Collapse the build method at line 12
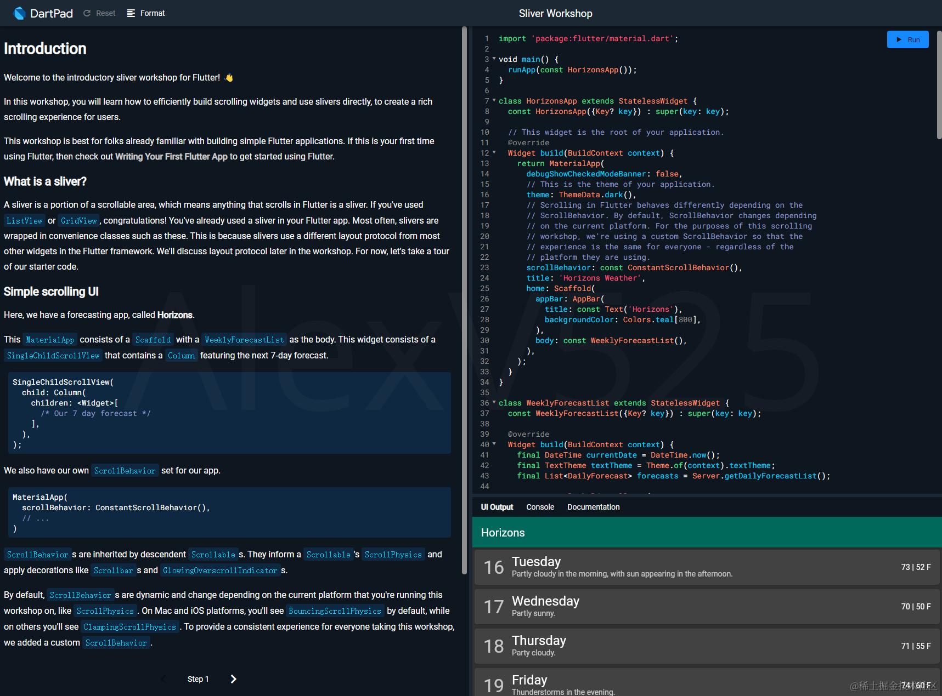The image size is (942, 696). coord(493,153)
